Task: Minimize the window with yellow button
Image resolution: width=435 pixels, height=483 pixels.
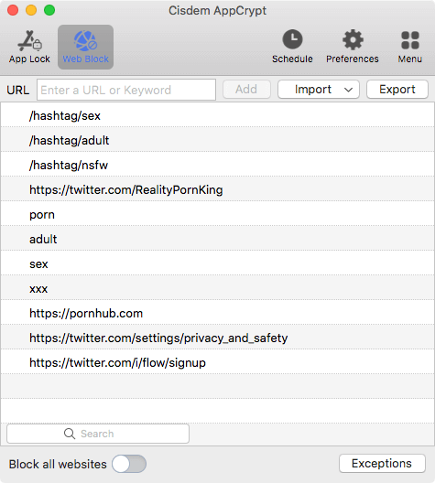Action: (31, 10)
